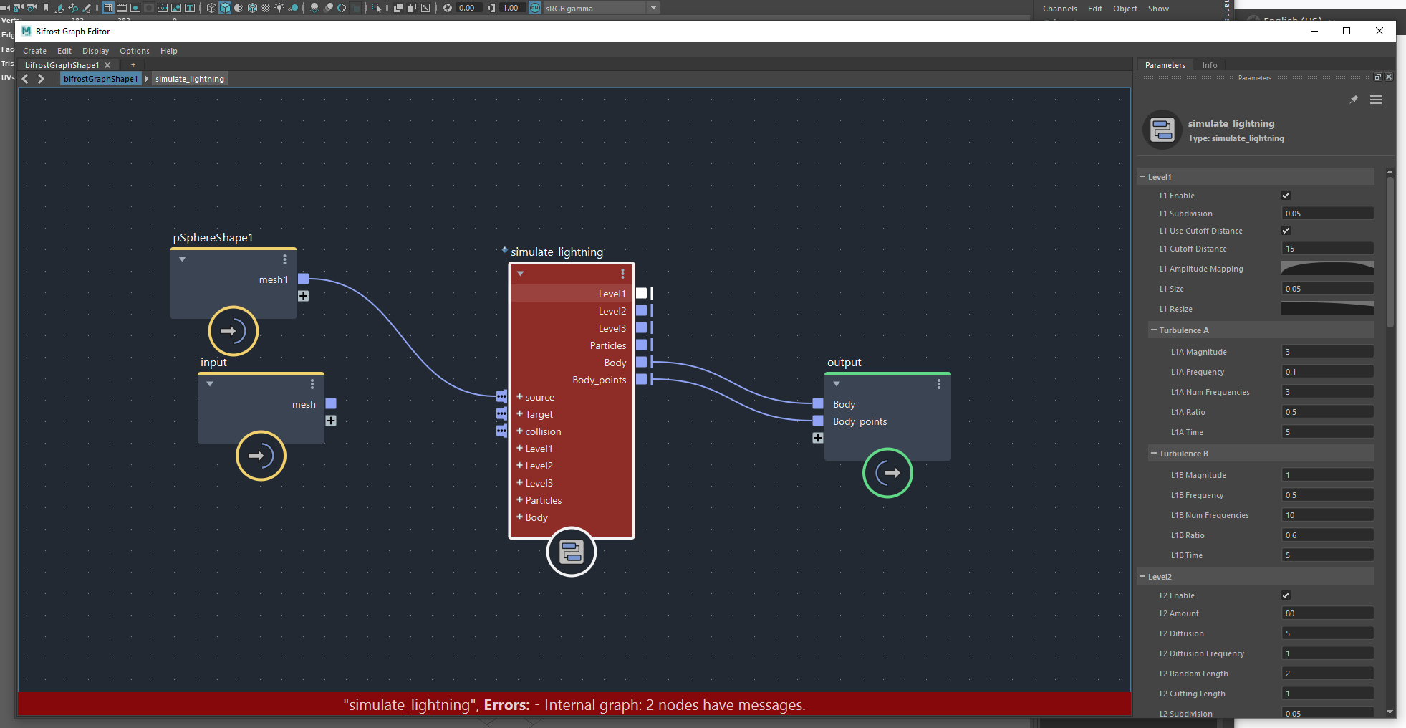Pin the Parameters panel
Screen dimensions: 1406x728
coord(1353,100)
